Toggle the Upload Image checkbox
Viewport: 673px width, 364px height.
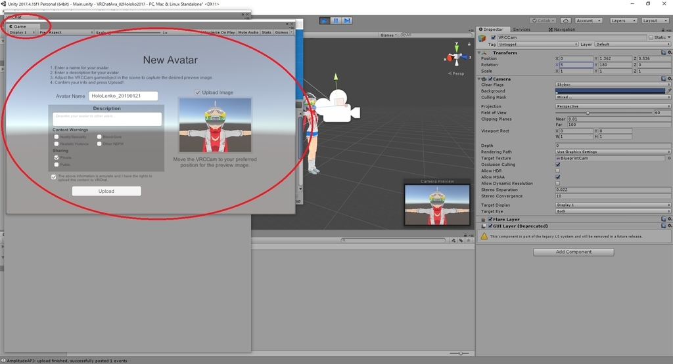197,92
